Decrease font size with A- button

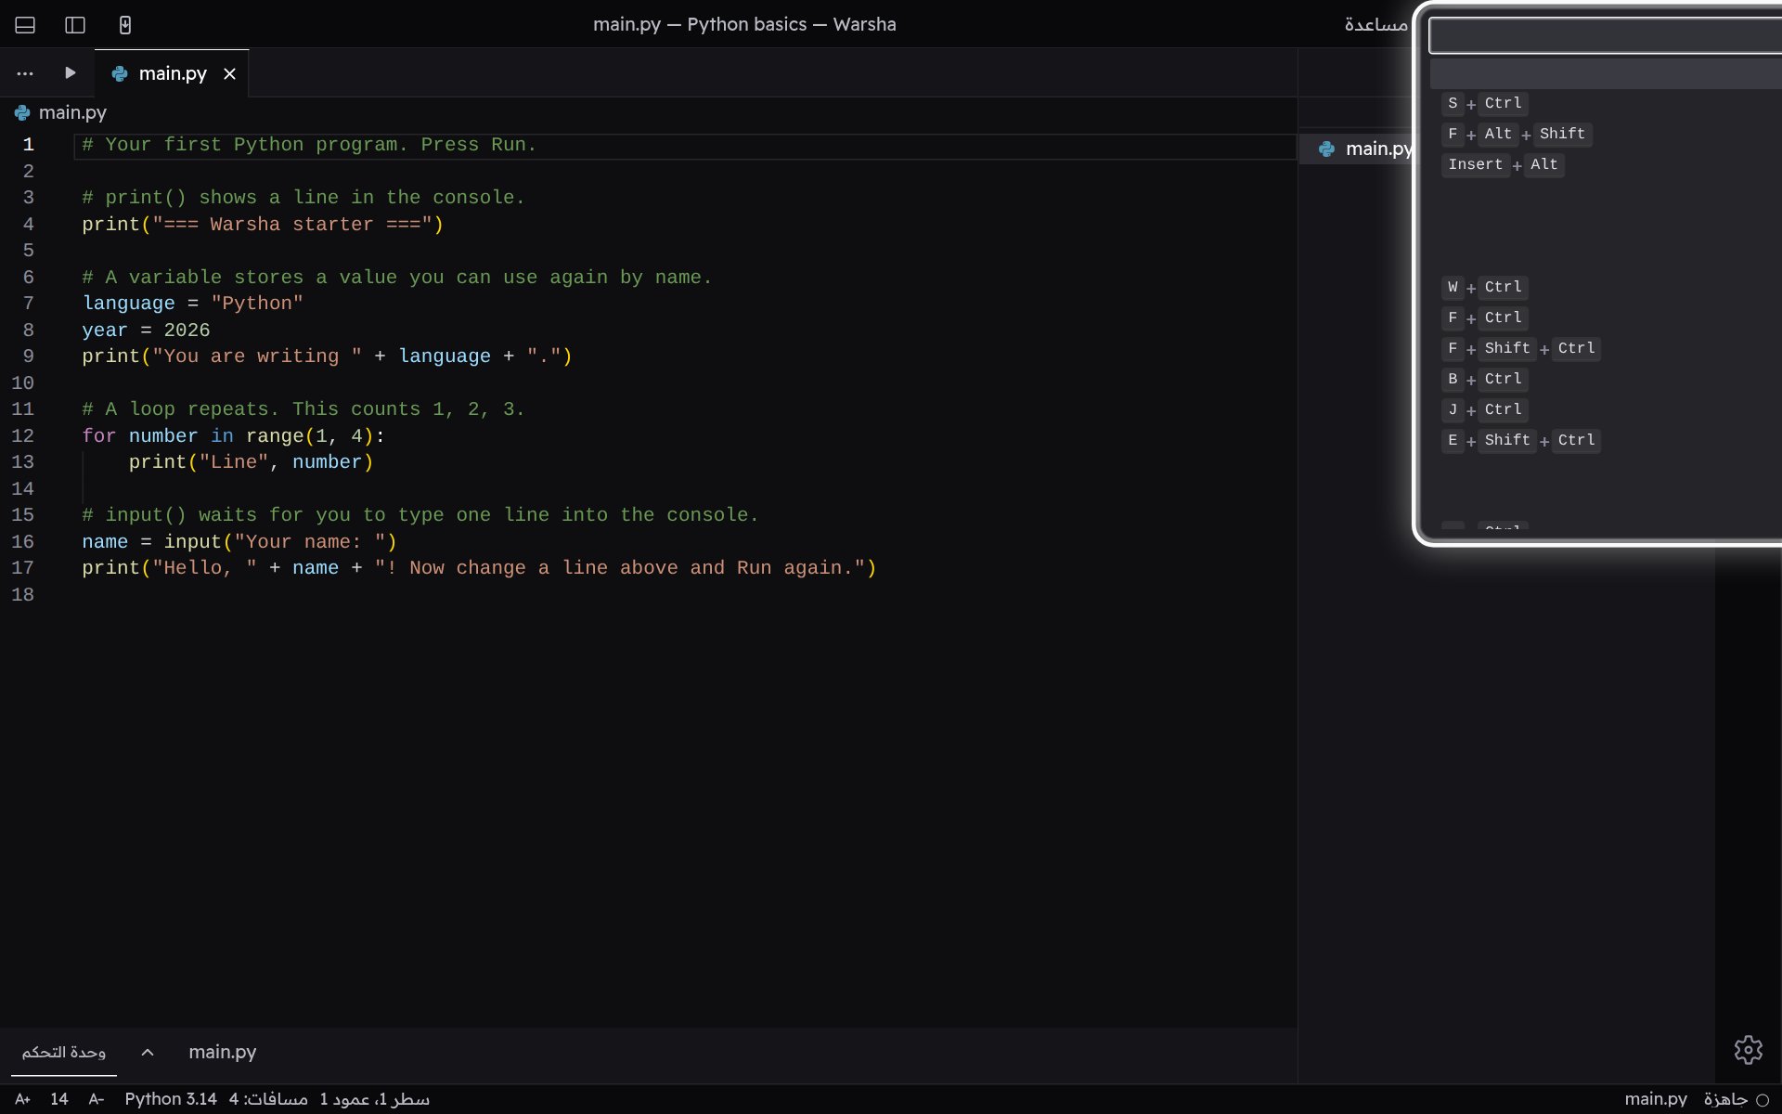[97, 1099]
